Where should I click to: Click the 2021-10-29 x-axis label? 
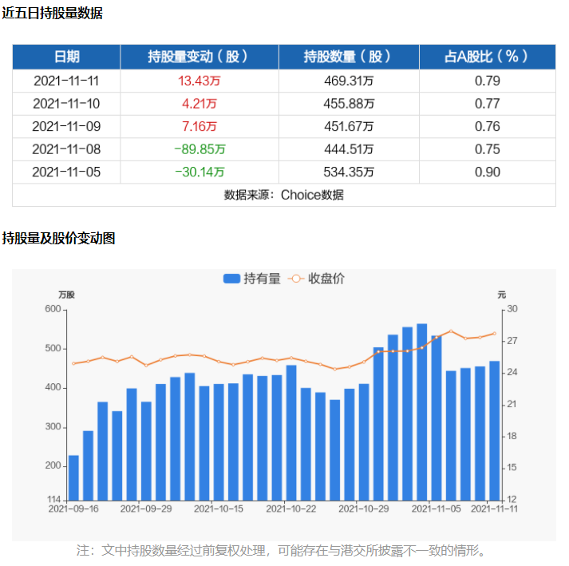click(364, 509)
